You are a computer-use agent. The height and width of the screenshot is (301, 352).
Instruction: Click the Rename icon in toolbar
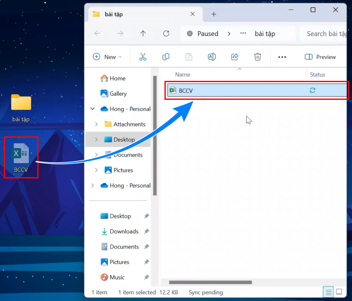(x=212, y=57)
